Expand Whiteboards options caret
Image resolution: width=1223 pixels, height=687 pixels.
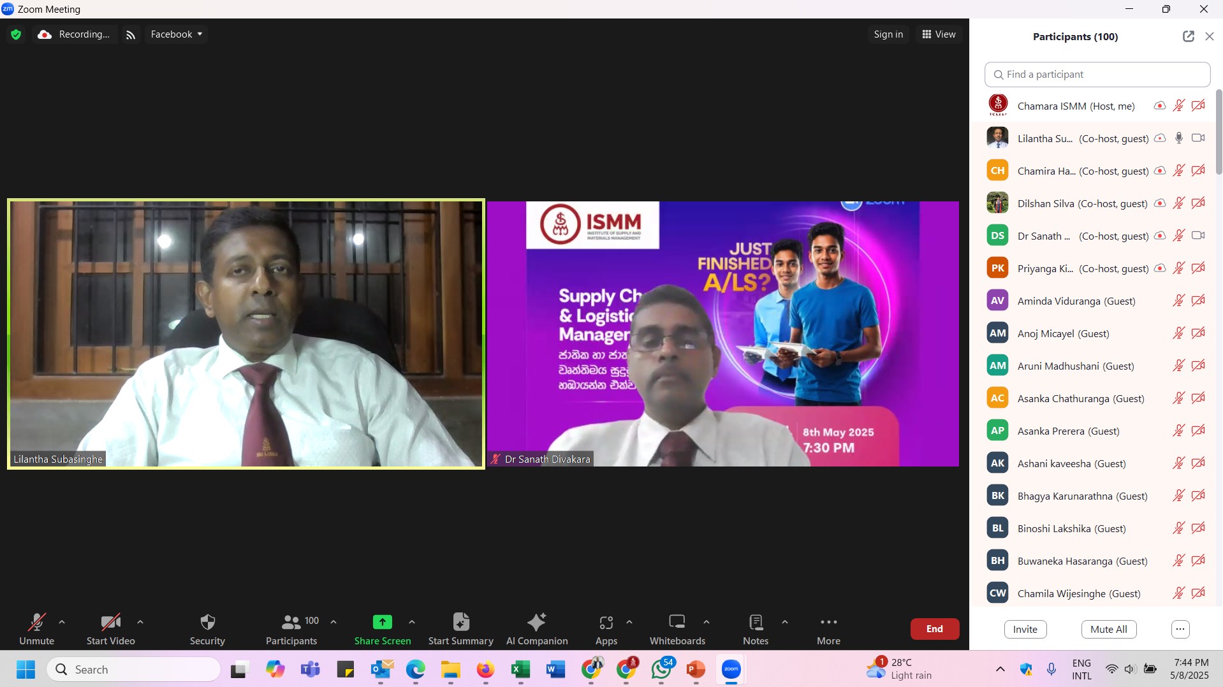[707, 622]
